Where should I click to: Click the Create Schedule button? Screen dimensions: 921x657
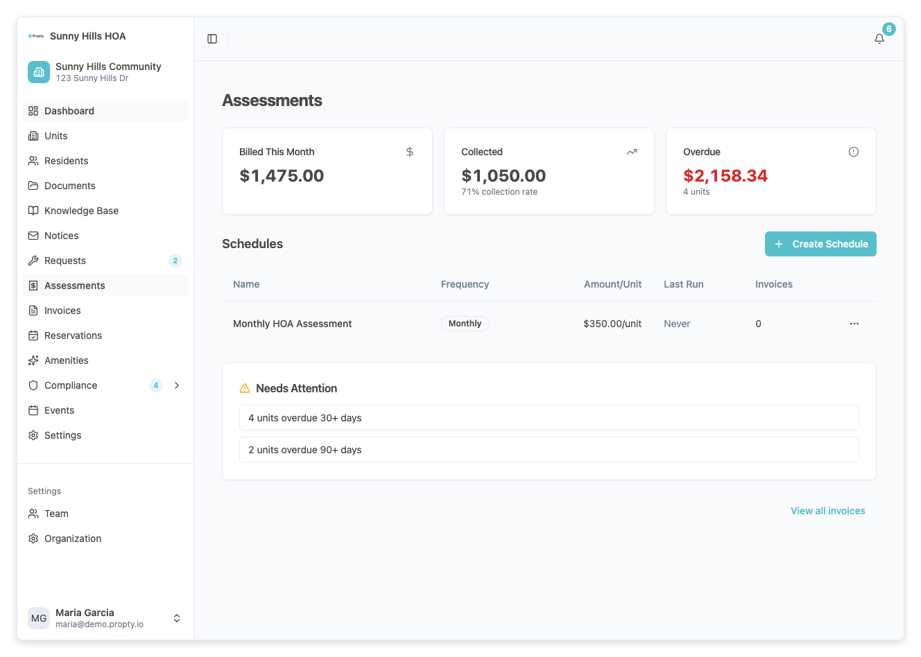[x=820, y=244]
